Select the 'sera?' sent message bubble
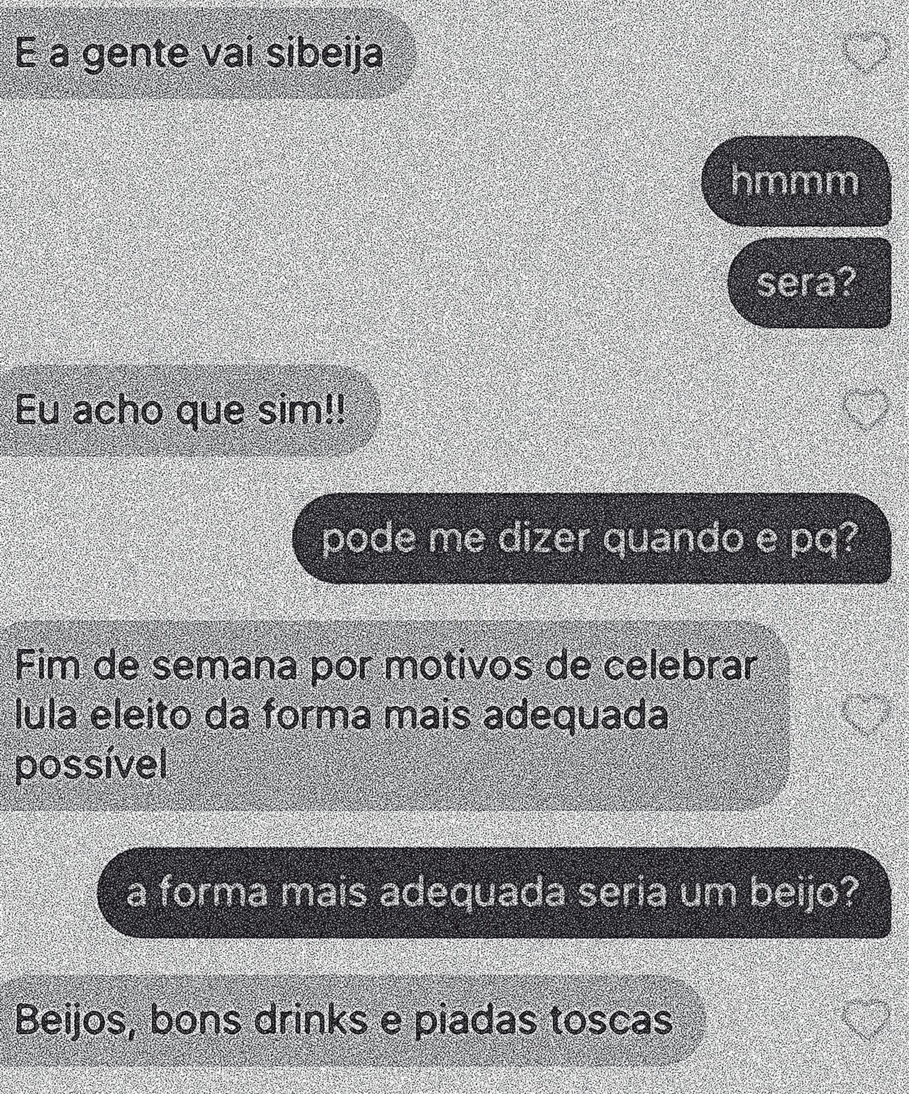Viewport: 909px width, 1094px height. [808, 282]
